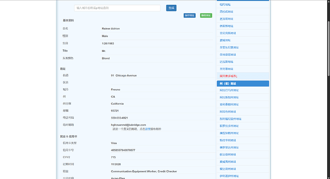The height and width of the screenshot is (179, 330).
Task: Select the state abbreviation 'CA'
Action: 113,97
